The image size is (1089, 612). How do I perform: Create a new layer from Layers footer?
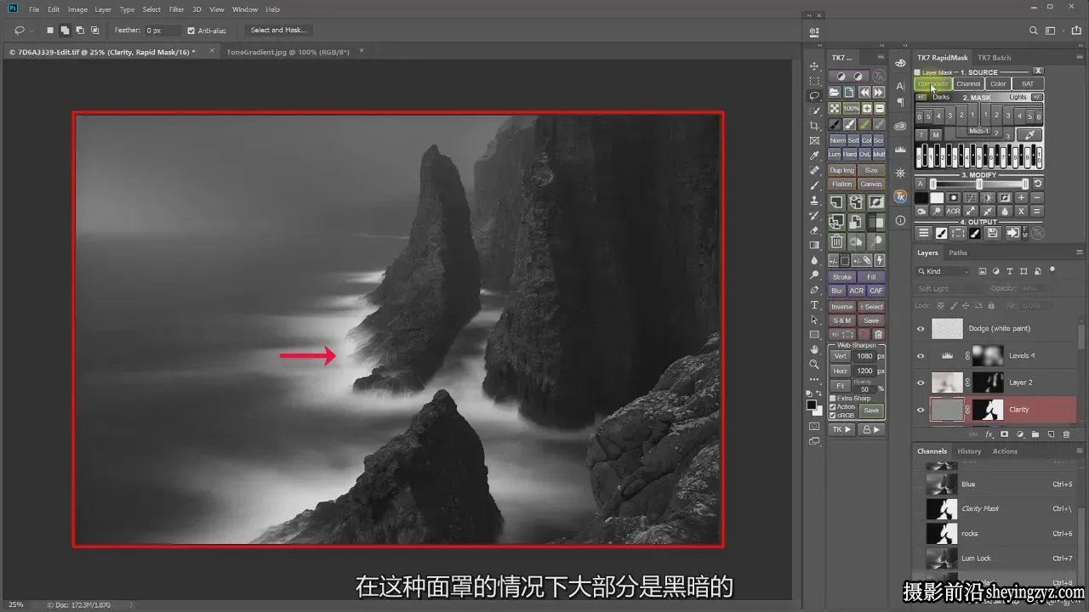(x=1051, y=434)
